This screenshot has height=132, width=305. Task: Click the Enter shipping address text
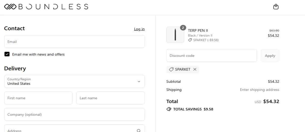pyautogui.click(x=260, y=90)
